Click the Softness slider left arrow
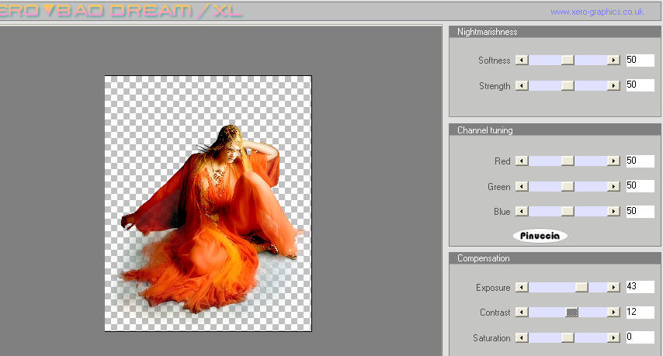The width and height of the screenshot is (663, 356). coord(522,60)
